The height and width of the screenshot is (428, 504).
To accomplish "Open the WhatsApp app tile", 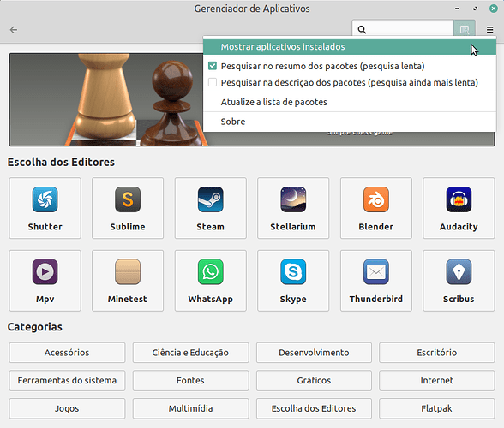I will (211, 281).
